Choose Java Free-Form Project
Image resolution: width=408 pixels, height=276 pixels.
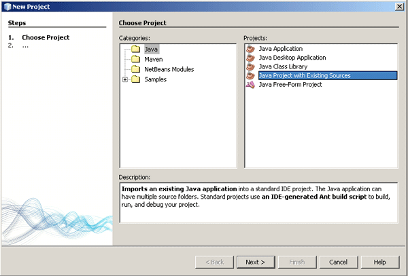290,85
